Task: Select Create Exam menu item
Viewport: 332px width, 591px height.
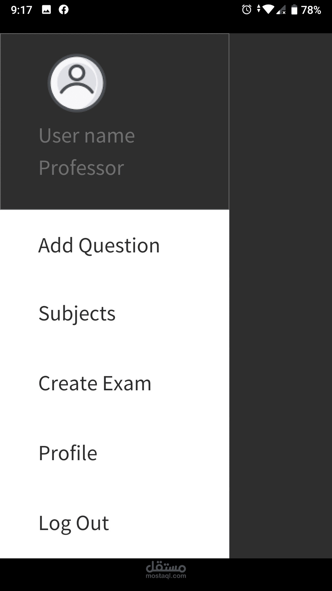Action: click(95, 383)
